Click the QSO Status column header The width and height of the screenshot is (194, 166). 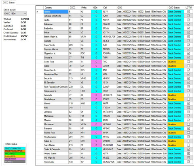pyautogui.click(x=176, y=8)
